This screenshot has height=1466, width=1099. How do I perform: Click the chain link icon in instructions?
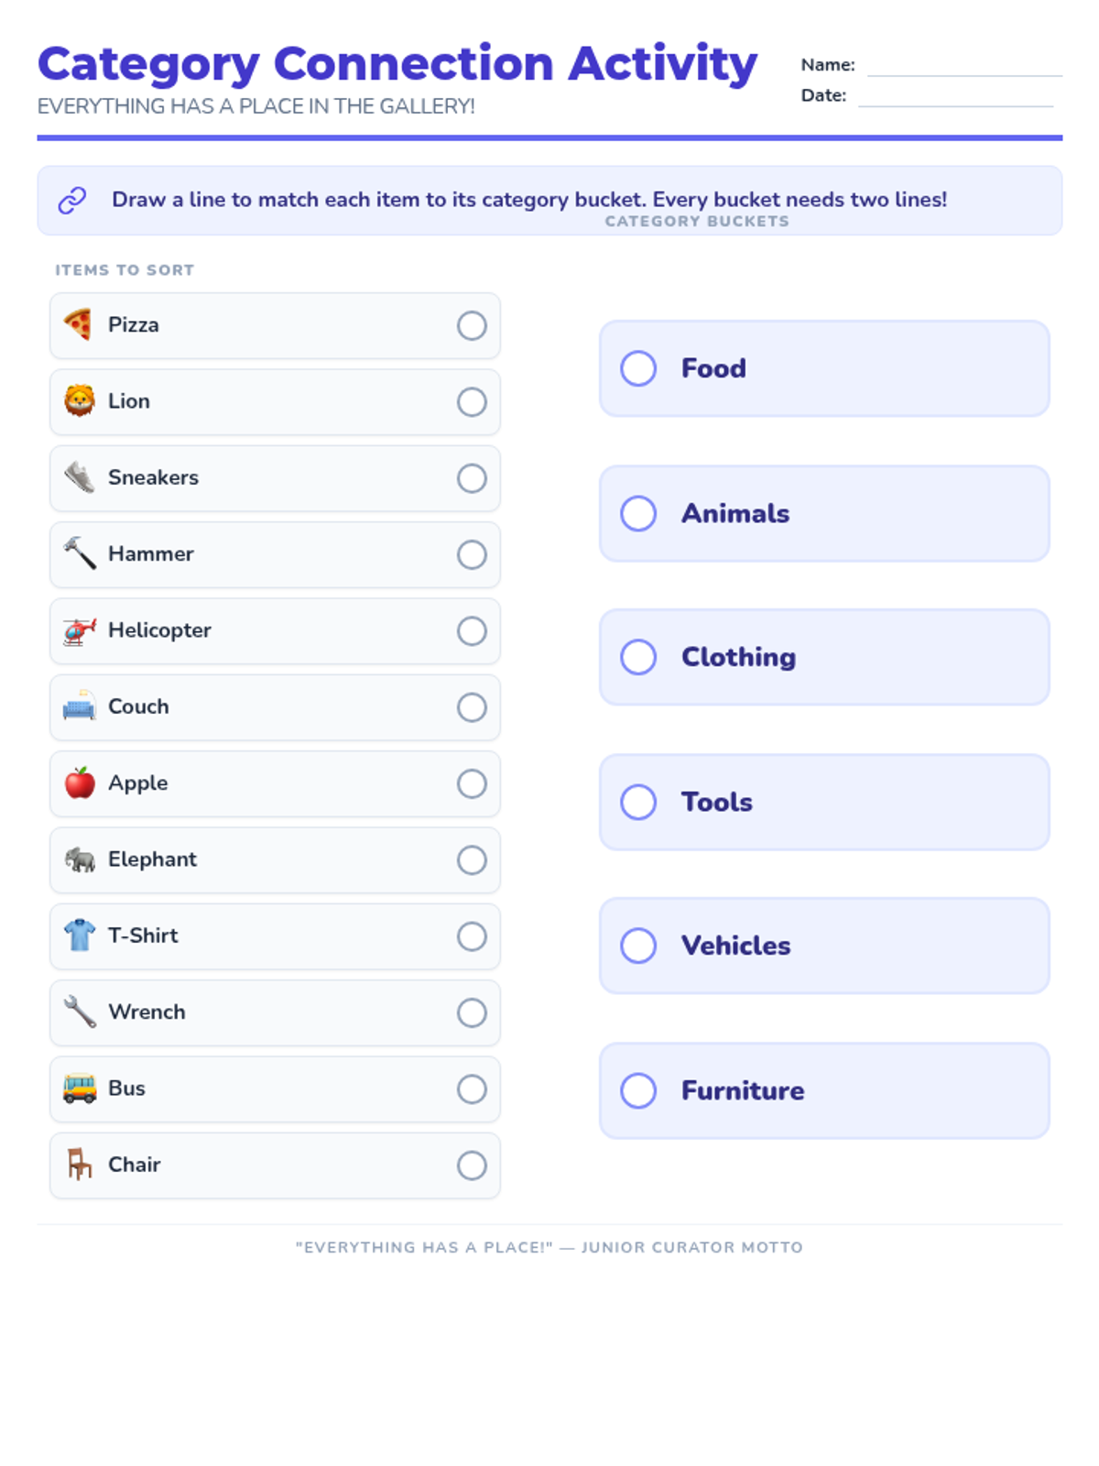[72, 200]
